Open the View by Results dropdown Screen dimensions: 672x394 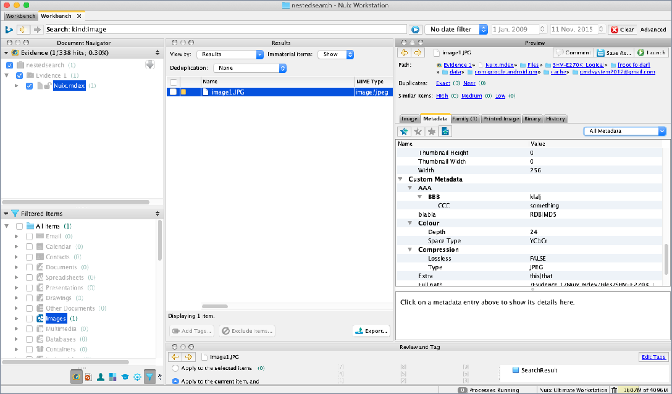click(230, 54)
